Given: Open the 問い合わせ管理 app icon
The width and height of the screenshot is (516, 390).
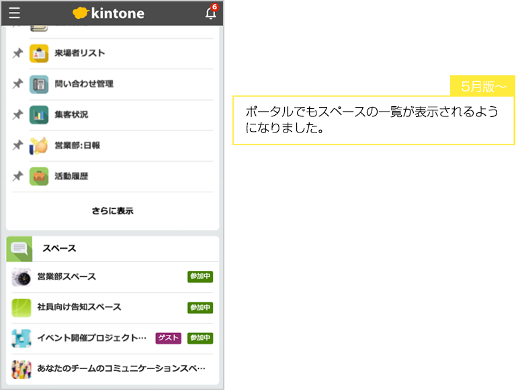Looking at the screenshot, I should [39, 84].
